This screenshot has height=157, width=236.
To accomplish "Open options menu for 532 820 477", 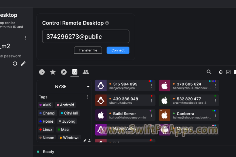I will (215, 100).
